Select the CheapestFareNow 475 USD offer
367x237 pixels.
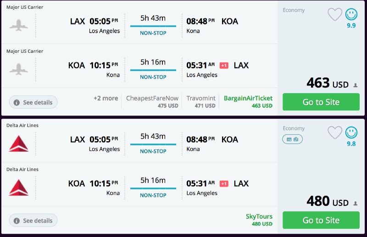tap(152, 102)
